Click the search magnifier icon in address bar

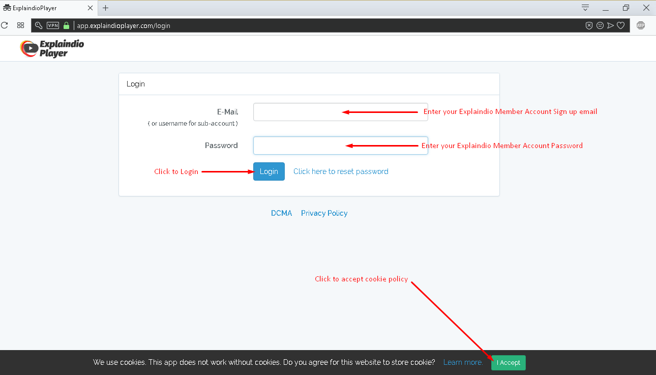[39, 25]
